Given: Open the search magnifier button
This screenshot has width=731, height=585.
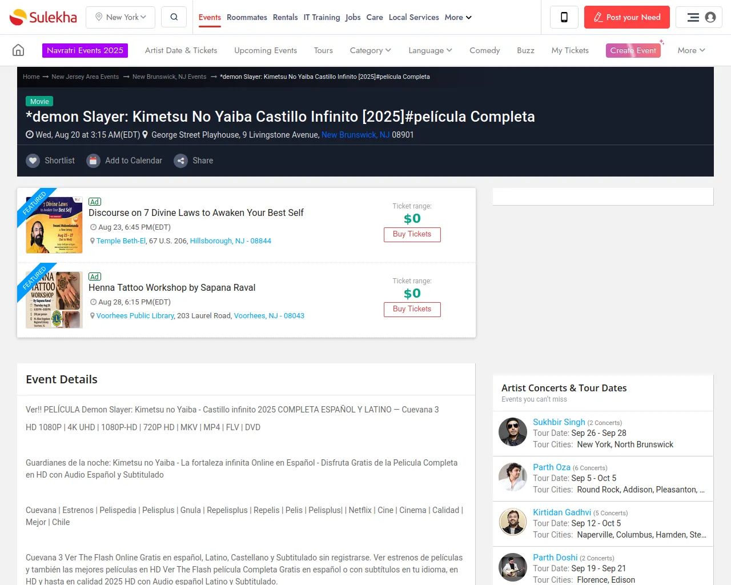Looking at the screenshot, I should pos(174,17).
